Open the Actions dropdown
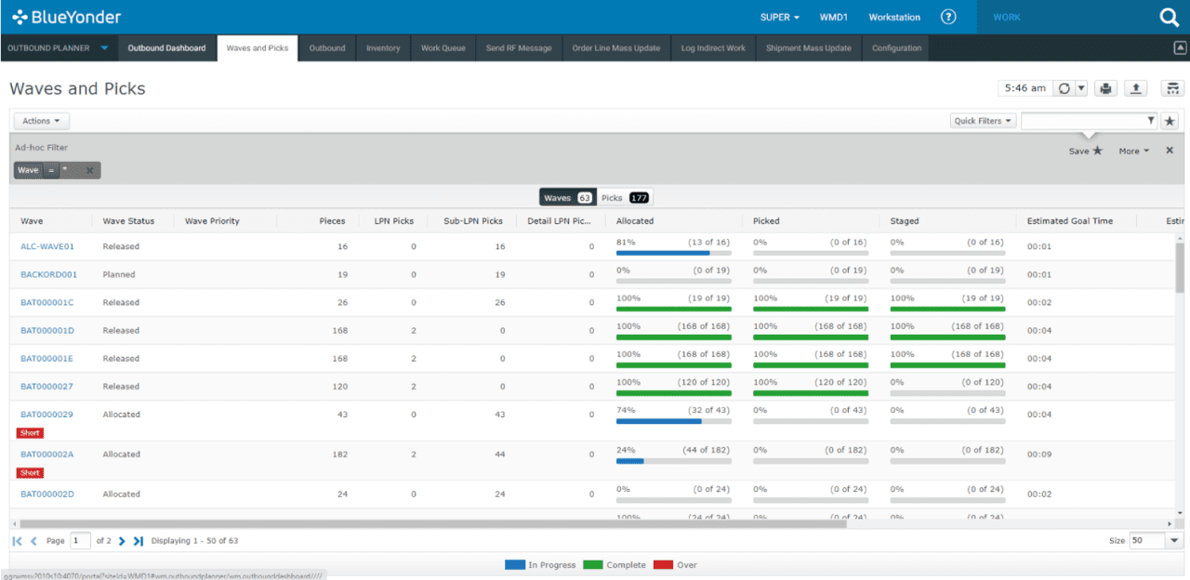 coord(40,120)
